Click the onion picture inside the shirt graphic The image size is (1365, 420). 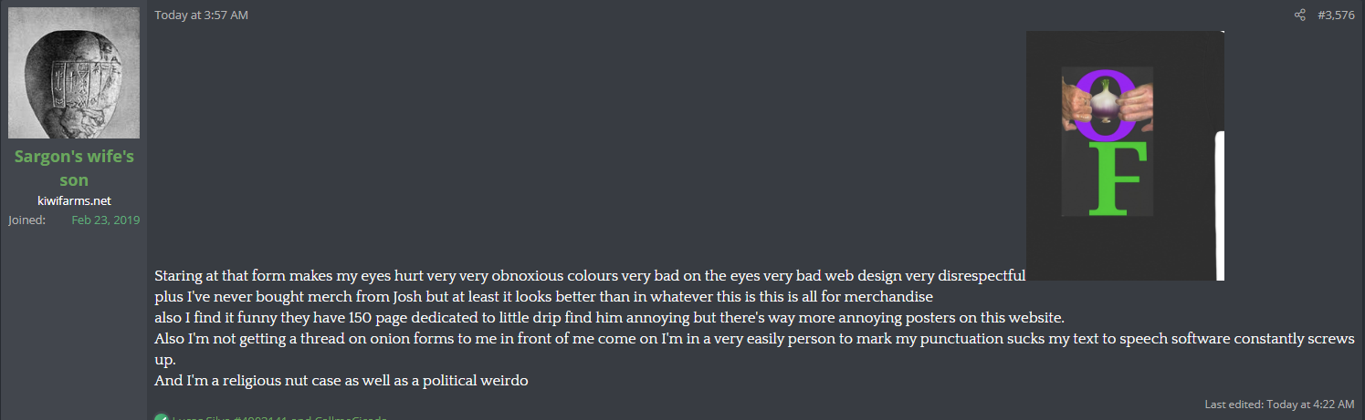[x=1107, y=100]
